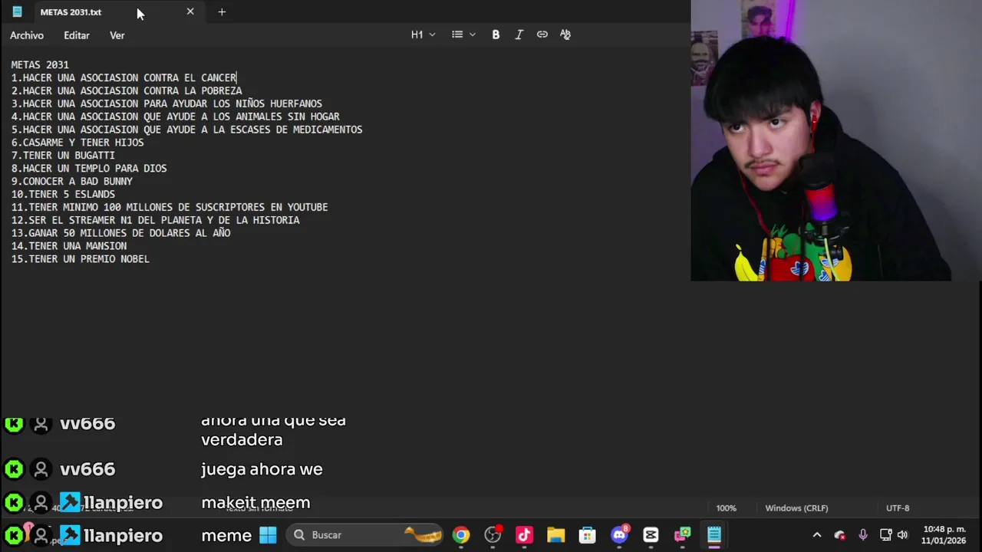
Task: Click chat message "juega ahora we"
Action: pyautogui.click(x=262, y=469)
